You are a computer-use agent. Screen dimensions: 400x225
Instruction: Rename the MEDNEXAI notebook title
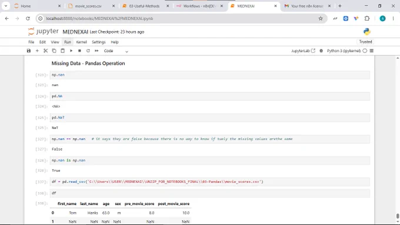click(75, 32)
